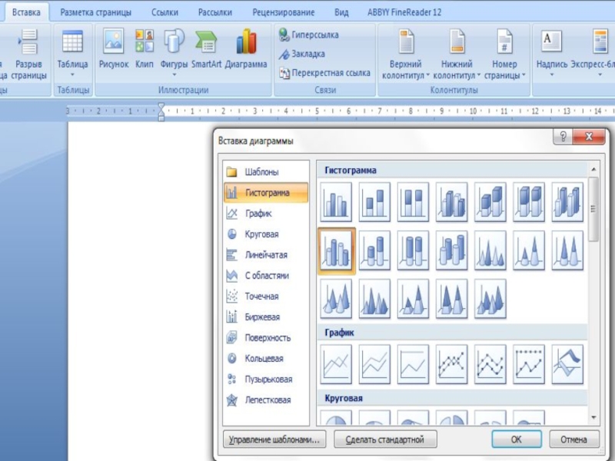
Task: Confirm with the OK button
Action: pyautogui.click(x=517, y=439)
